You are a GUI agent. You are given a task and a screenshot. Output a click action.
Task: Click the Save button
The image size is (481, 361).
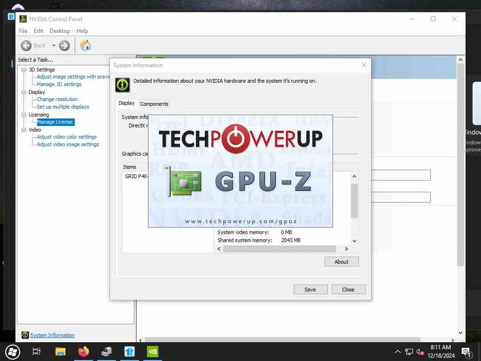[310, 290]
